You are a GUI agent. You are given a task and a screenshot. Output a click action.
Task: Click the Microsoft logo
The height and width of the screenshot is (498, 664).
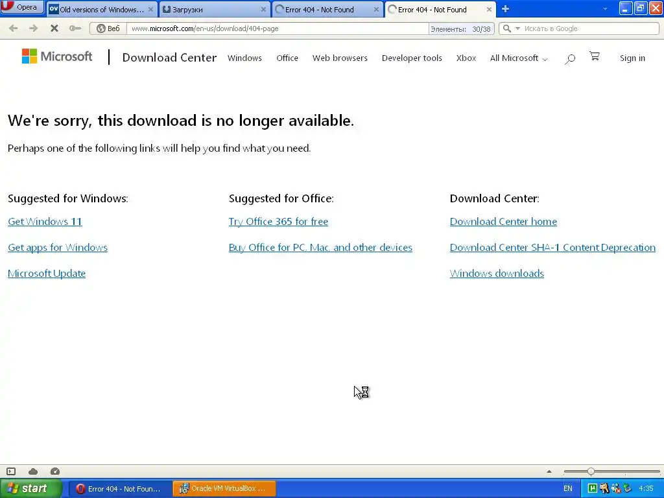click(57, 56)
